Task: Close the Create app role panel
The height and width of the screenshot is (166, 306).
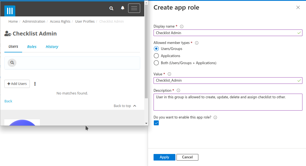Action: pos(298,7)
